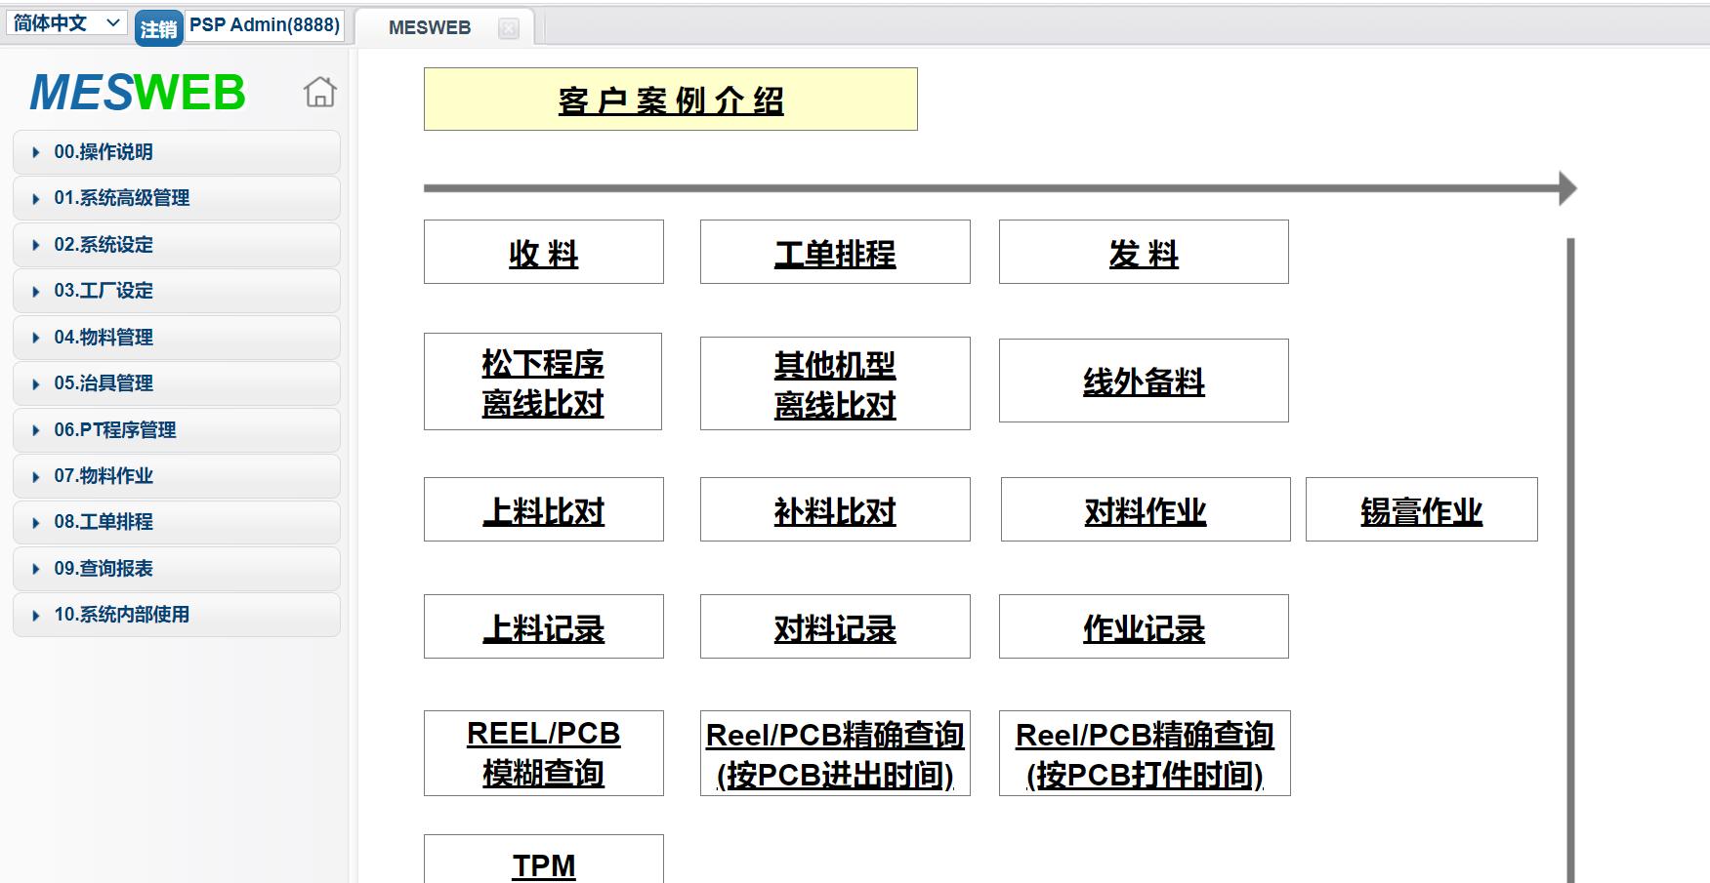Open 客户案例介绍 link
Viewport: 1710px width, 883px height.
coord(671,100)
